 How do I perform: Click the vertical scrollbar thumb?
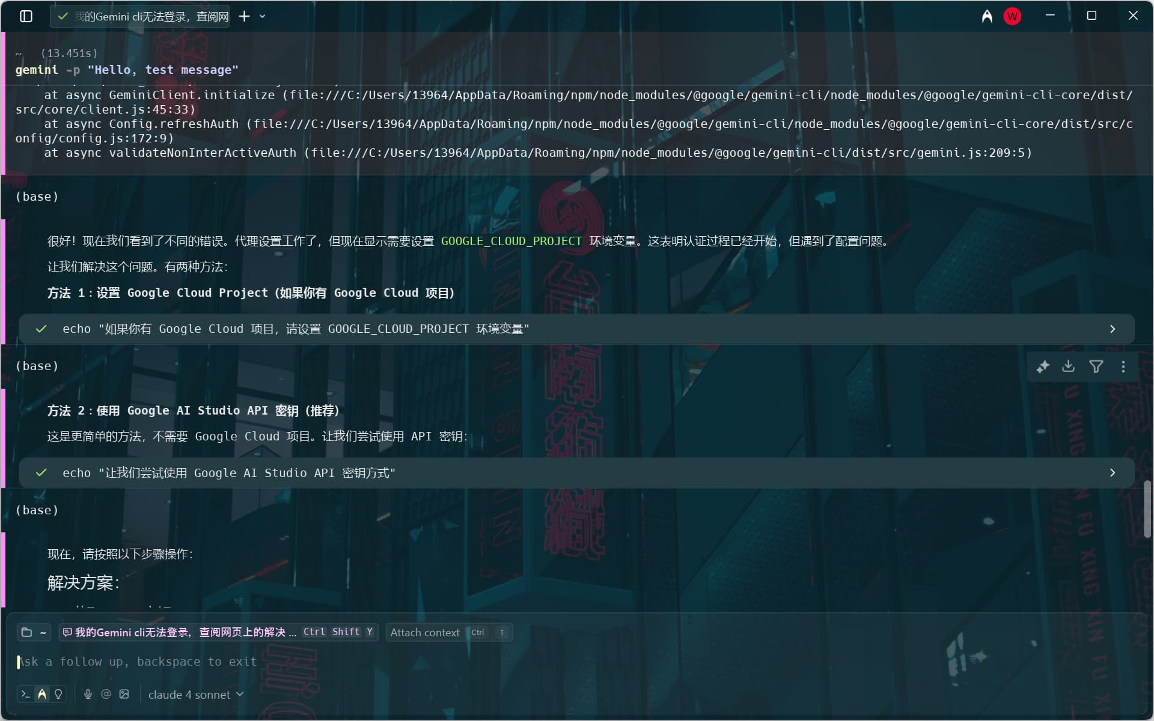click(x=1147, y=509)
